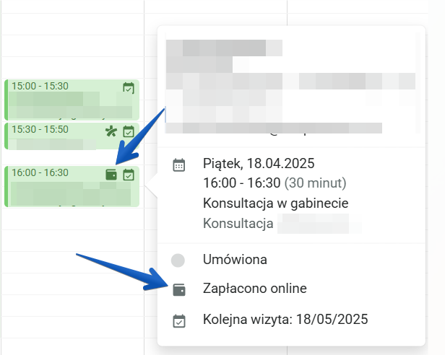Click the 15:30 - 15:50 time label
Viewport: 445px width, 355px height.
[40, 129]
